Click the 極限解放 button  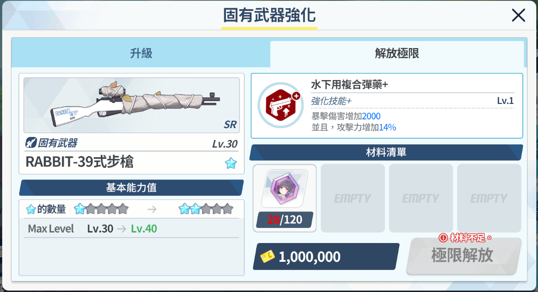click(x=463, y=256)
